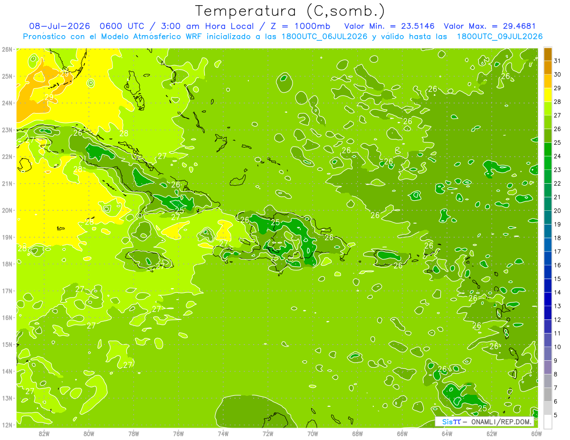Click the color bar scale label 31
The height and width of the screenshot is (440, 570).
click(x=558, y=61)
